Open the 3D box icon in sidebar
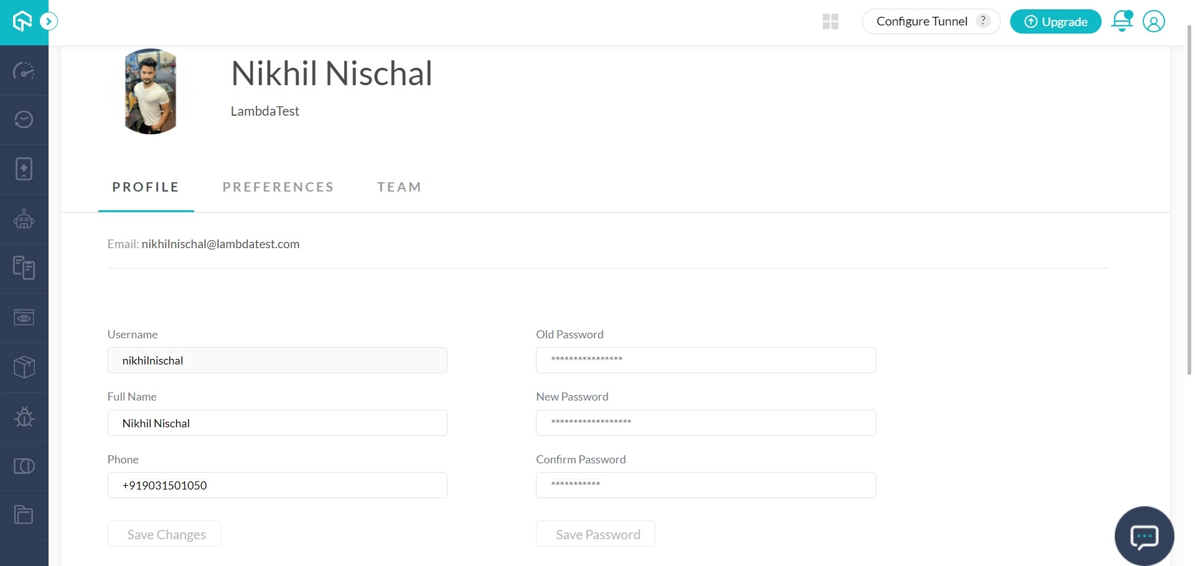The image size is (1195, 566). pos(24,367)
